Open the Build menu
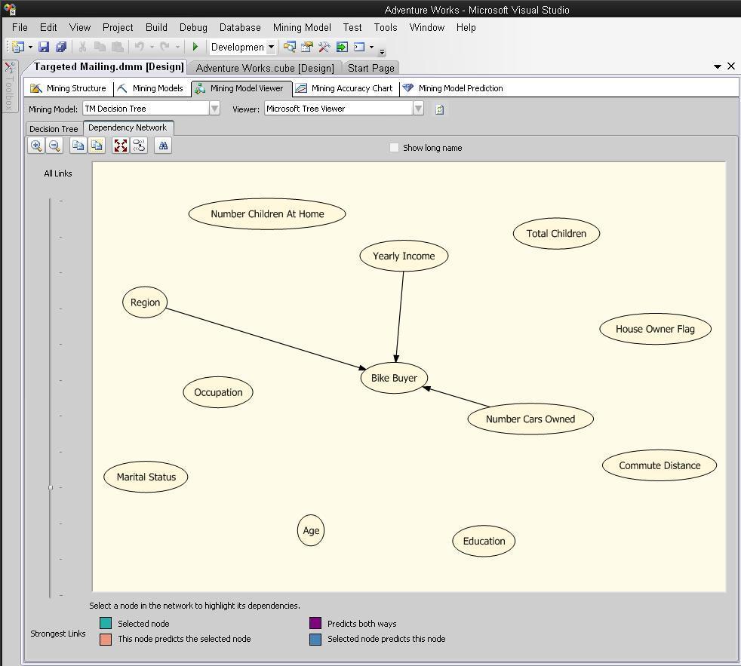 156,27
